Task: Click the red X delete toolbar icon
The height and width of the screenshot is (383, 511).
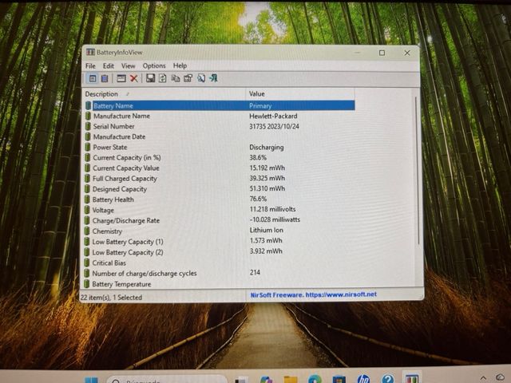Action: [134, 78]
